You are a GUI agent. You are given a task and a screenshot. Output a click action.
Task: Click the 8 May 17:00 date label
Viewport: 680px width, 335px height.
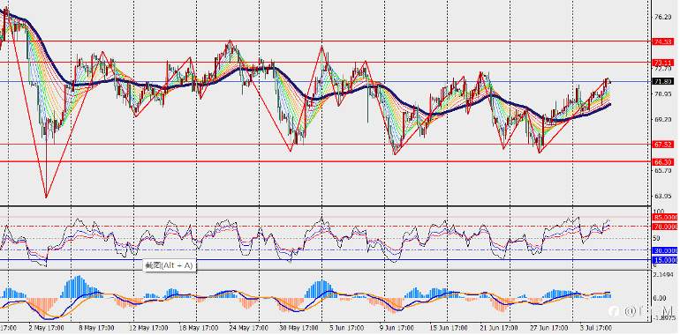(x=96, y=328)
